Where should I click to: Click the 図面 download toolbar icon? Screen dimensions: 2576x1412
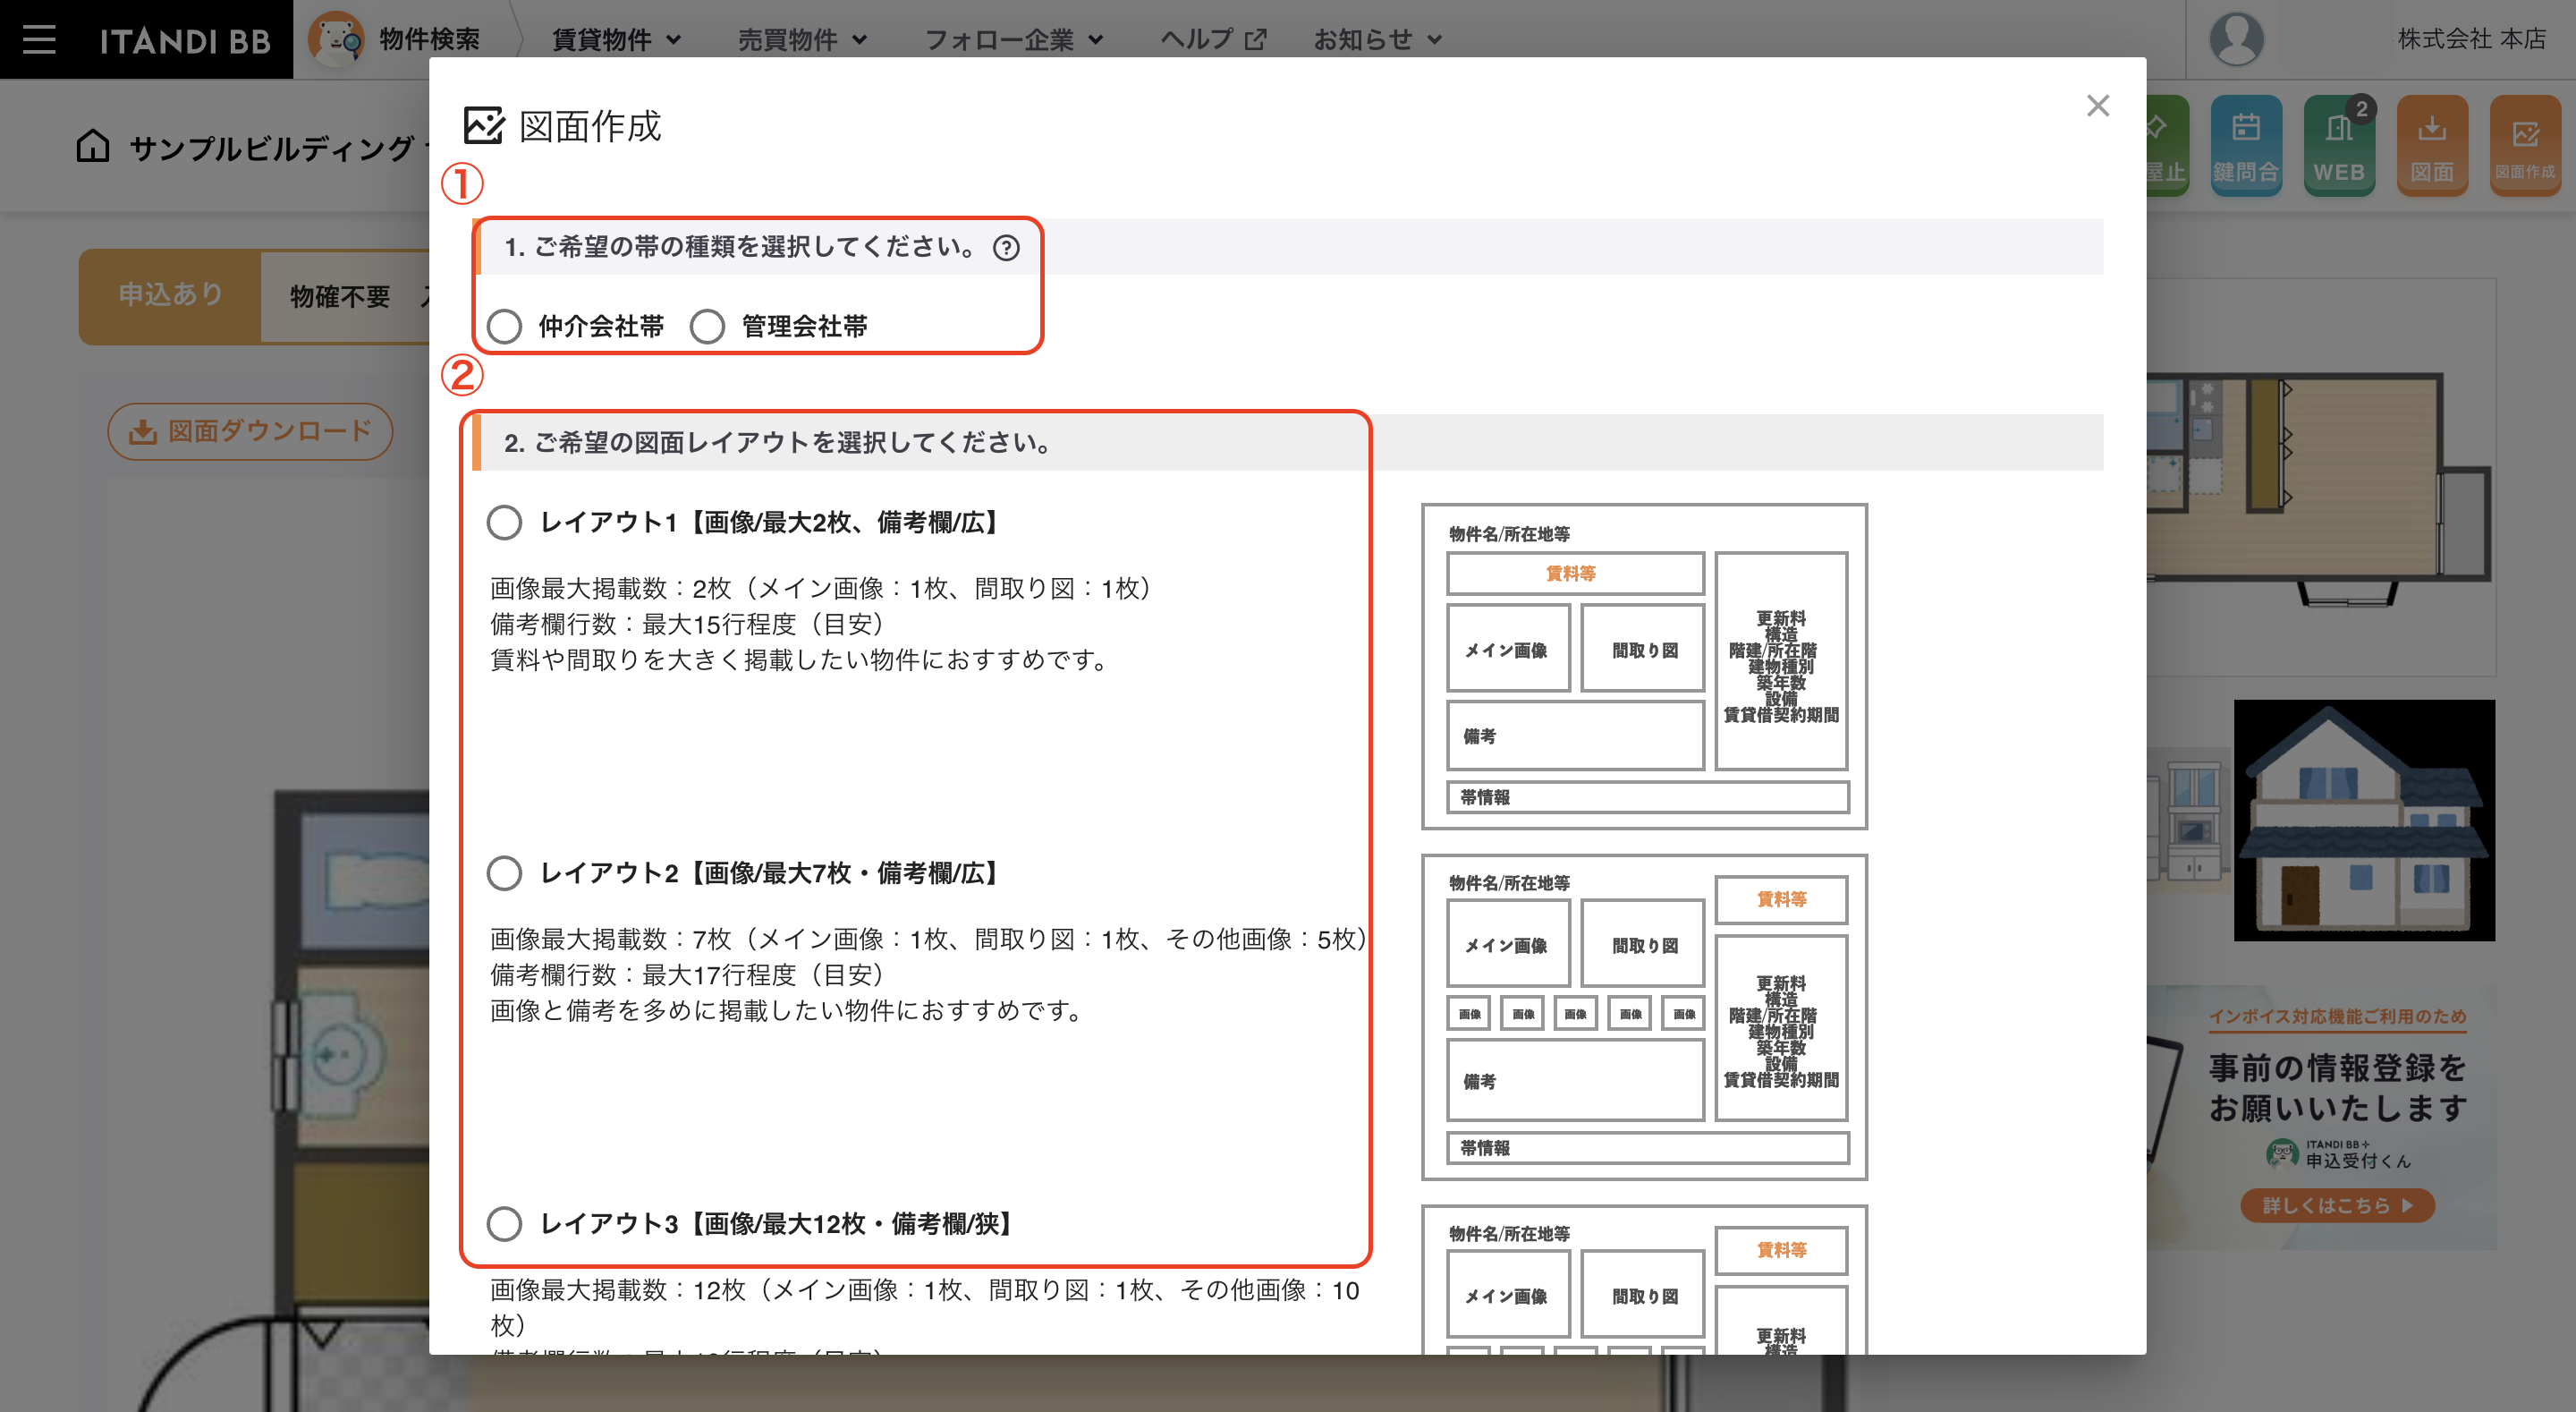2432,146
